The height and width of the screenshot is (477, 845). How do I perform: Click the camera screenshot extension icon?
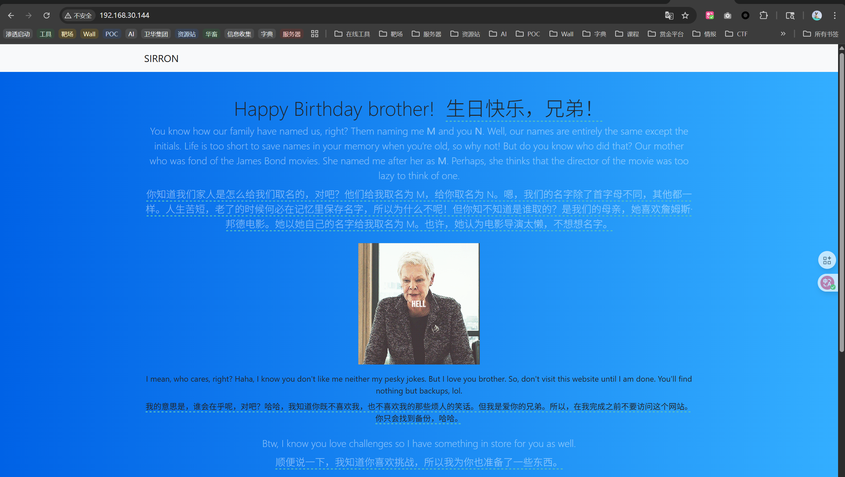727,16
